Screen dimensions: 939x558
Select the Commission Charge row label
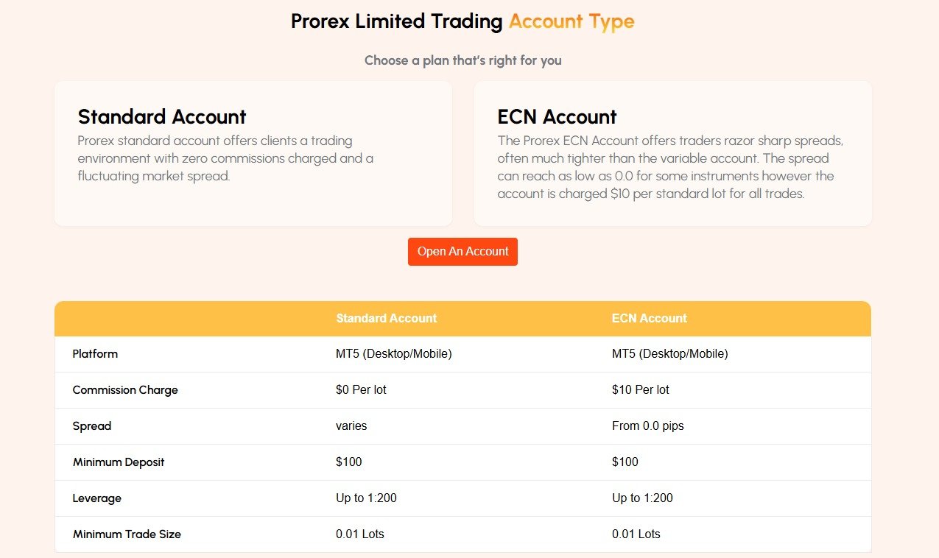(x=125, y=389)
